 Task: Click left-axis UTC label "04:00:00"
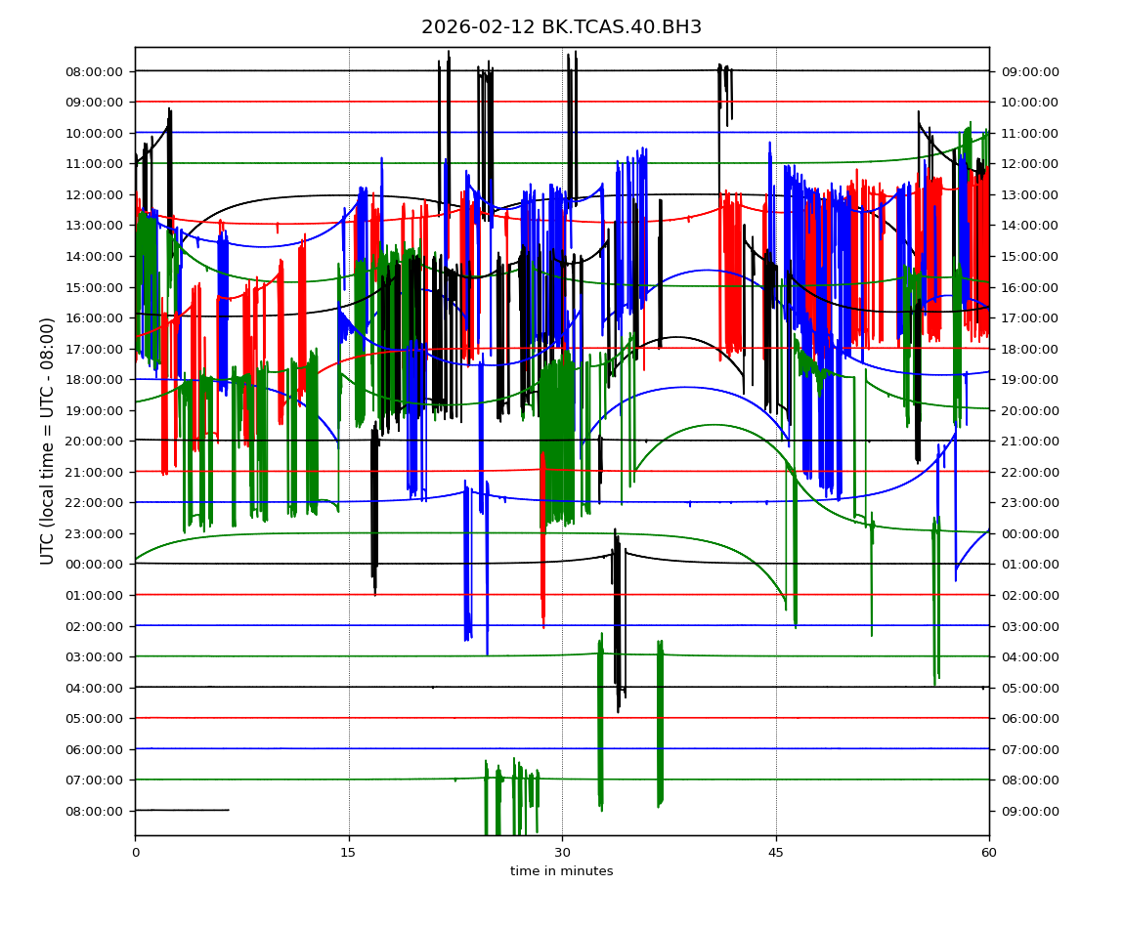(96, 688)
